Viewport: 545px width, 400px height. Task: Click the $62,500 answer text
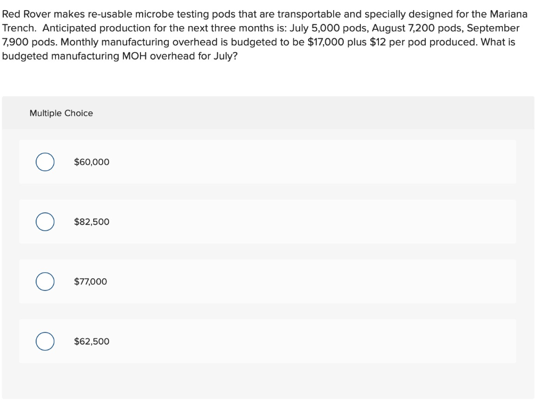[x=92, y=341]
